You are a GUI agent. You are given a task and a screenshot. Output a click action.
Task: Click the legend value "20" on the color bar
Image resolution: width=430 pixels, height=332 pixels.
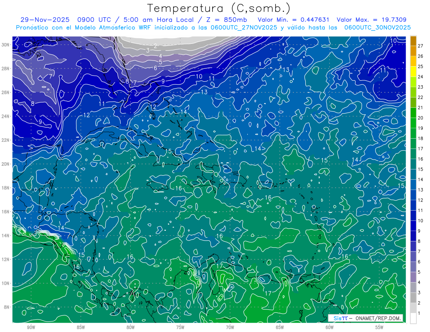tap(421, 118)
